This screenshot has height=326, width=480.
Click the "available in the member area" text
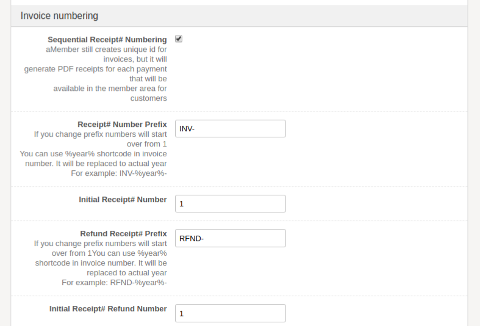tap(110, 89)
